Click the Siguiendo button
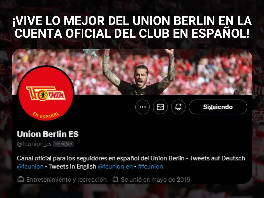Image resolution: width=264 pixels, height=198 pixels. (x=218, y=107)
